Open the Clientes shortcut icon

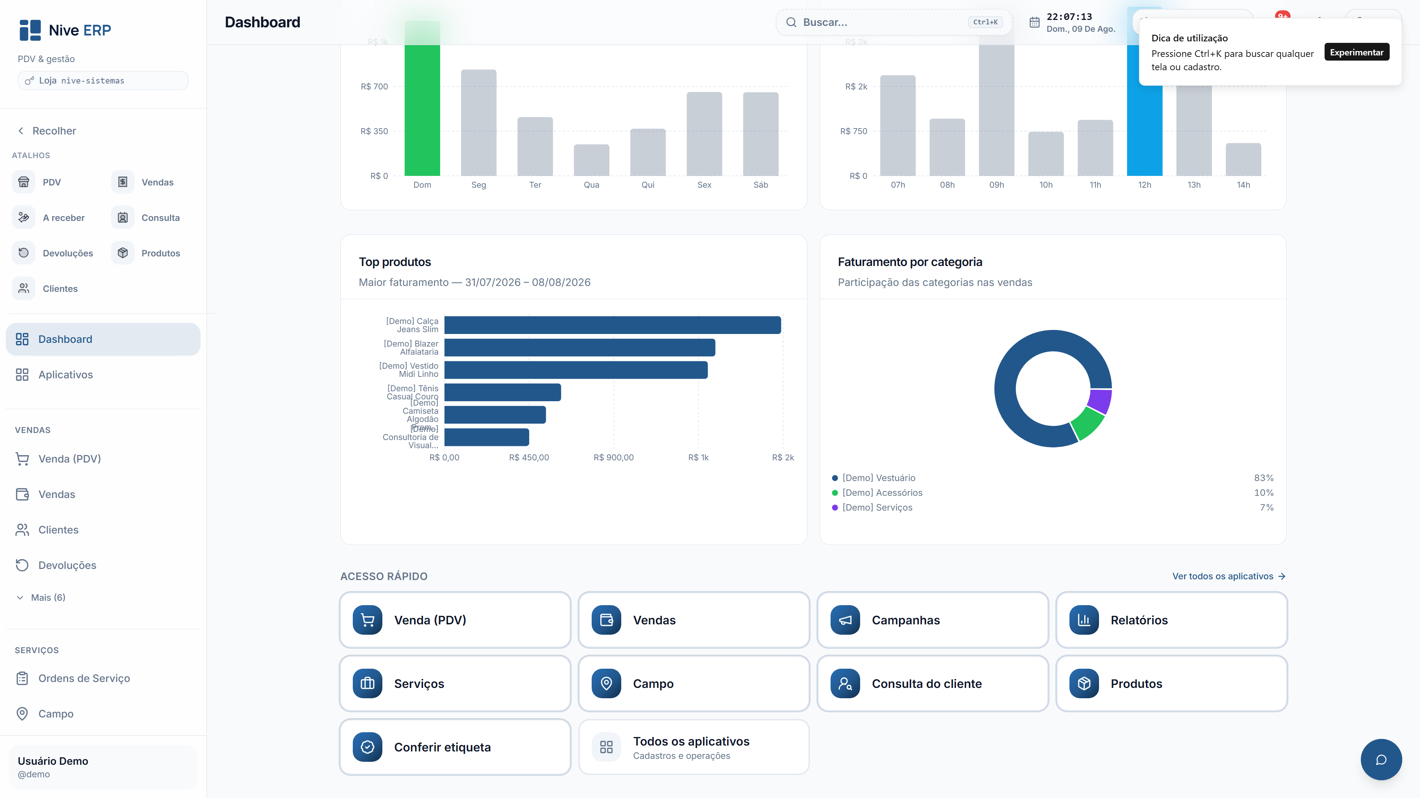click(24, 289)
